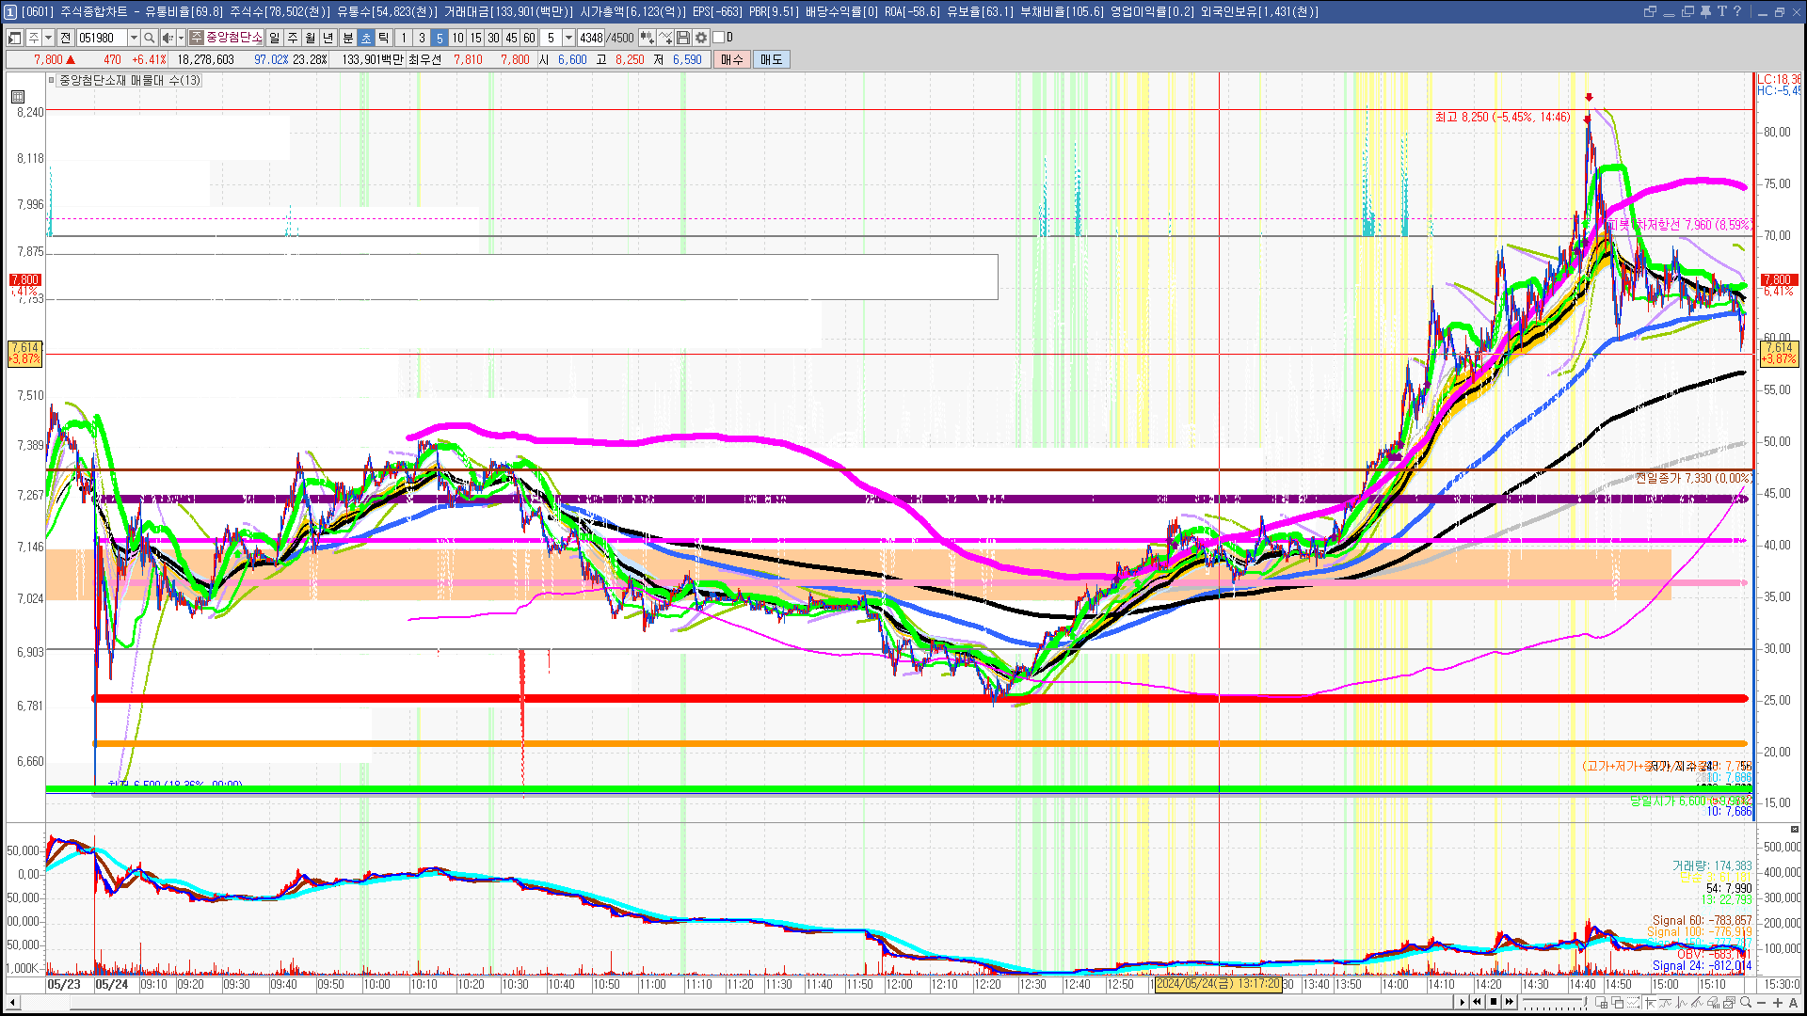Toggle the D checkbox in toolbar
The width and height of the screenshot is (1807, 1016).
tap(719, 38)
